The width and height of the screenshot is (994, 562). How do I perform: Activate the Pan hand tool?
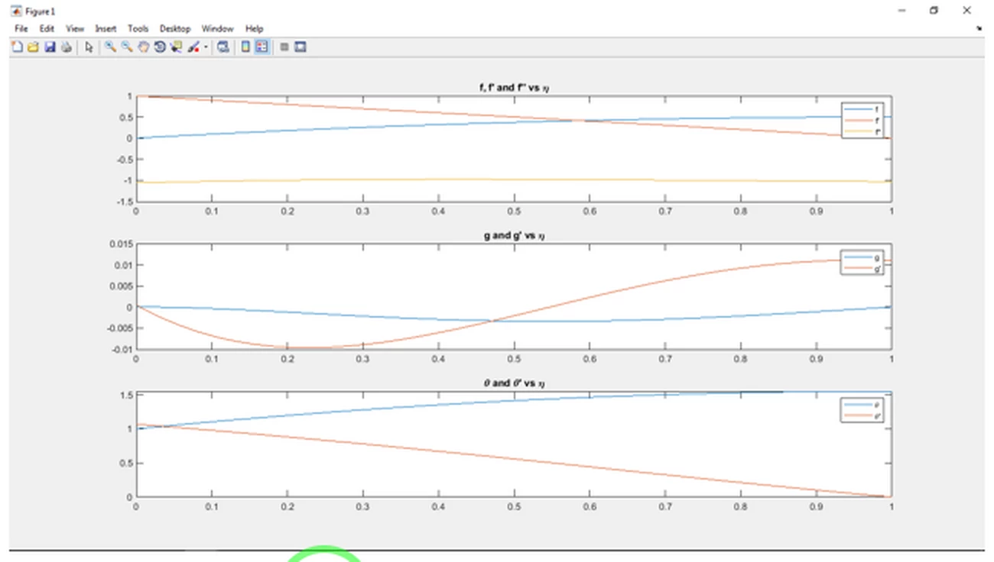(143, 47)
